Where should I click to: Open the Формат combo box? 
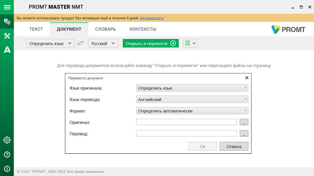[192, 110]
